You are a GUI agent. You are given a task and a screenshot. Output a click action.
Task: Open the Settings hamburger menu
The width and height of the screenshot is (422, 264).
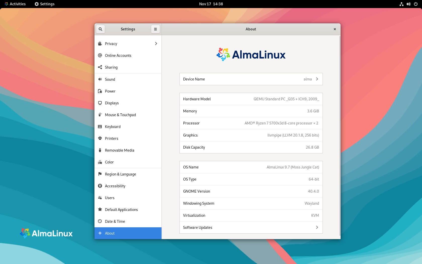[155, 29]
